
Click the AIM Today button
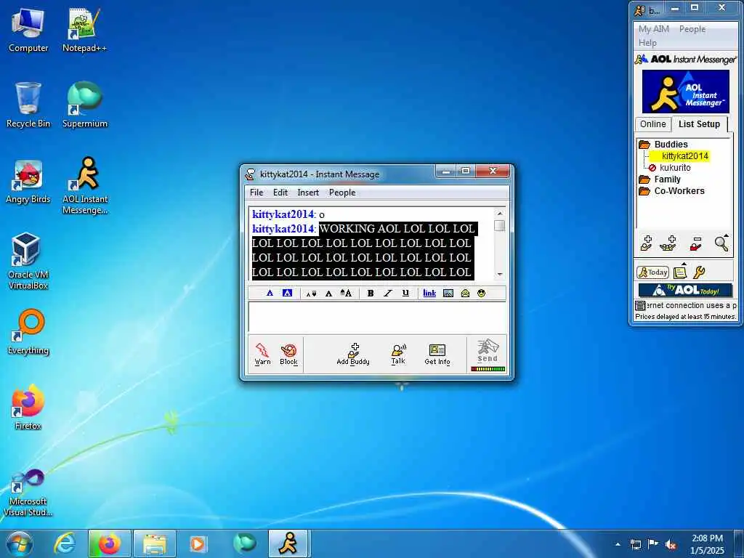coord(652,272)
